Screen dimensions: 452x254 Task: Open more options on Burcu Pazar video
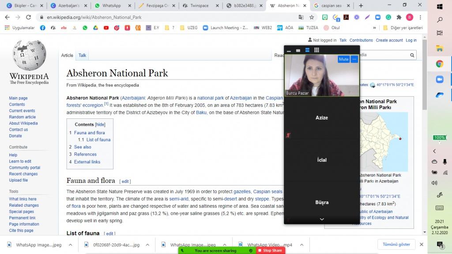pyautogui.click(x=354, y=59)
